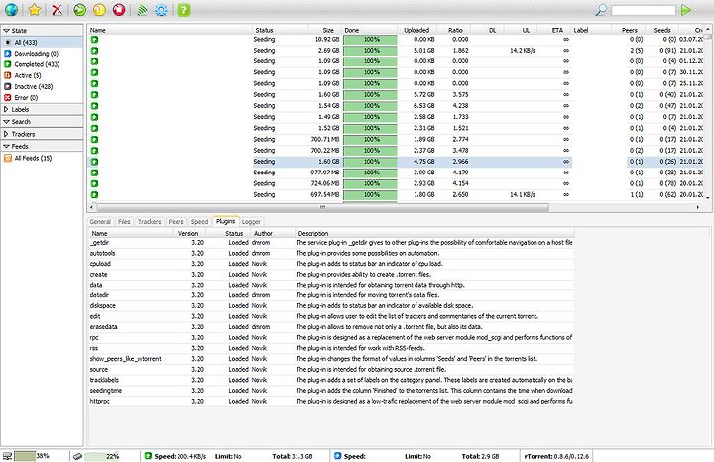Click the rTorrent 0.8.6/0.12.6 version text
The width and height of the screenshot is (714, 462).
pos(556,456)
